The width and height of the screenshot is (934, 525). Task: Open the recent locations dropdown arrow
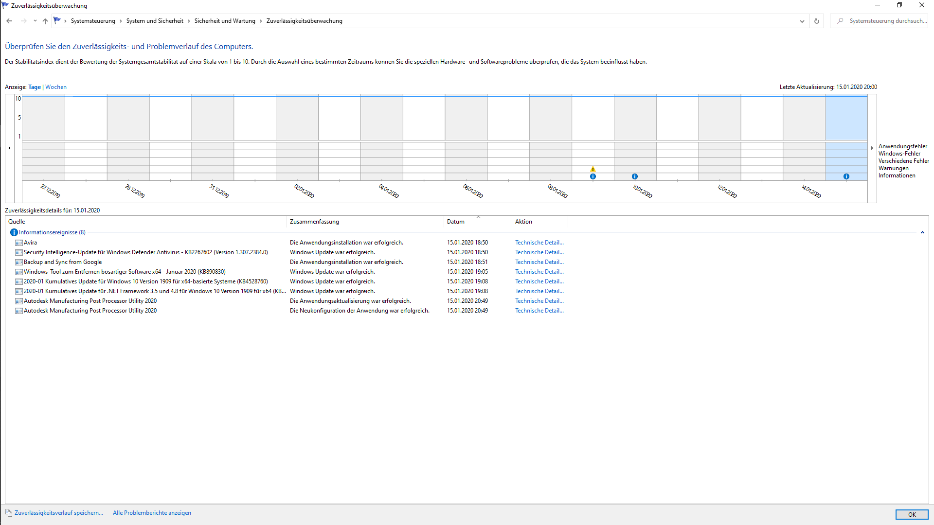pyautogui.click(x=35, y=21)
